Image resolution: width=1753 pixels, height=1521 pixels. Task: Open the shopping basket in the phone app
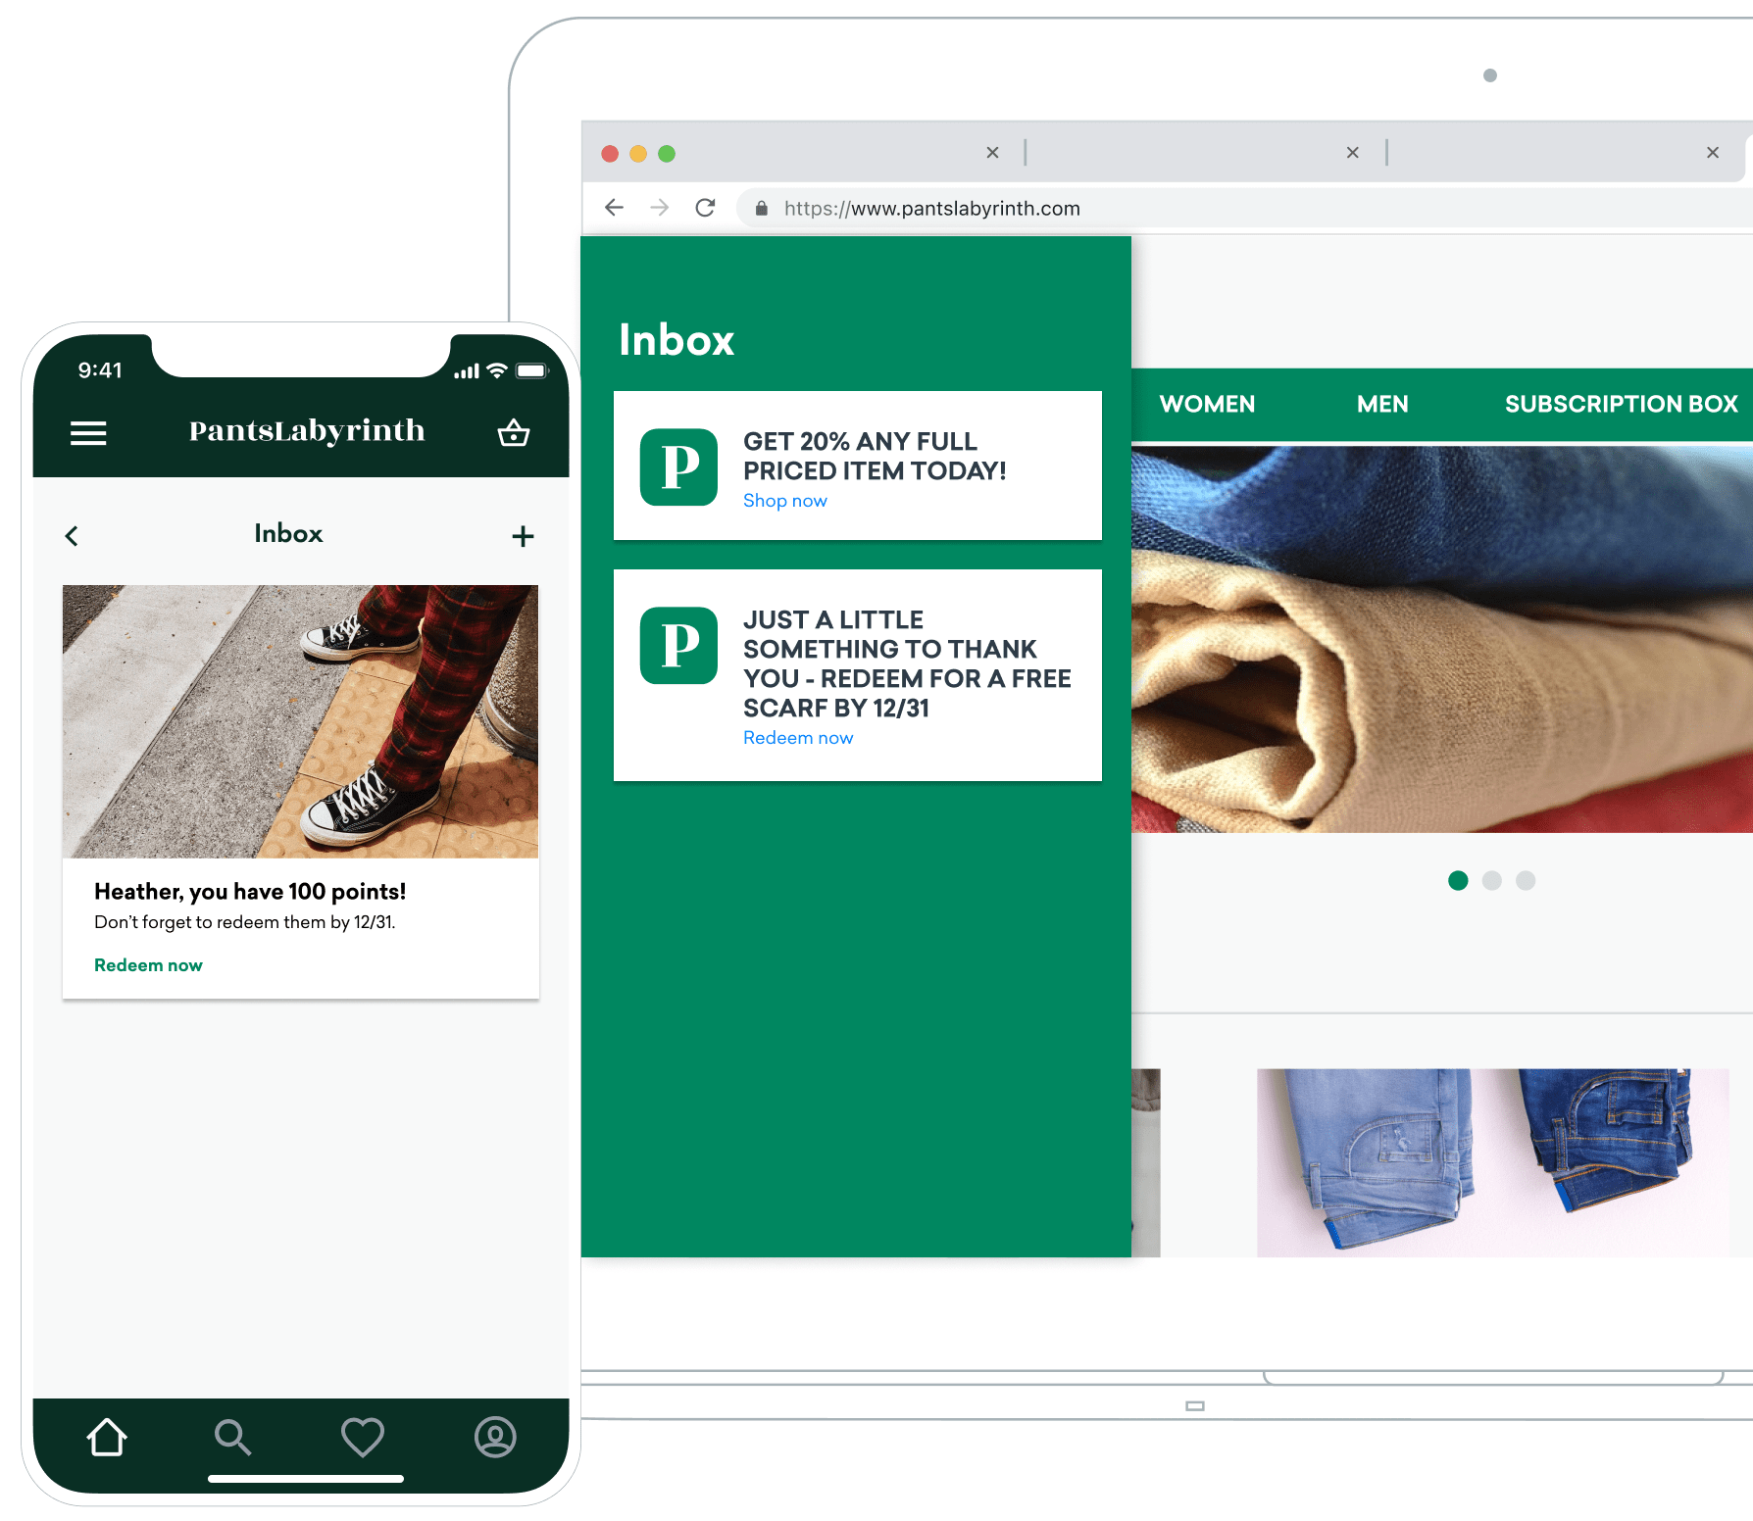514,432
